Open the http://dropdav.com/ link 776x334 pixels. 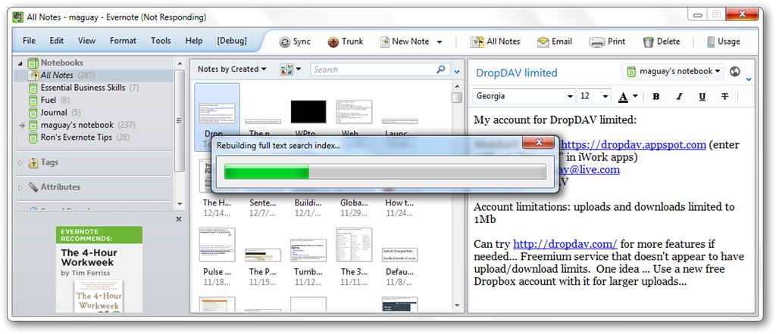click(565, 244)
